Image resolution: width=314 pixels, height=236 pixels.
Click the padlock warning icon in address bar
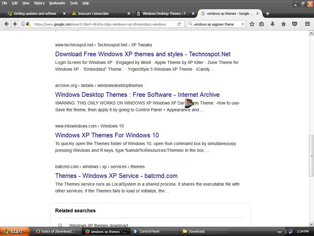click(29, 24)
